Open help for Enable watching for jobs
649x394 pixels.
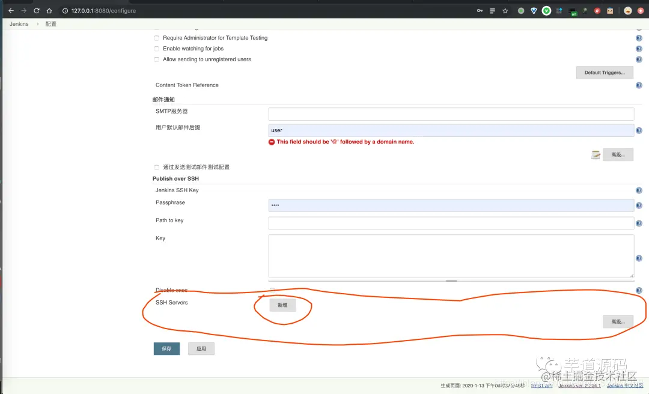(639, 49)
